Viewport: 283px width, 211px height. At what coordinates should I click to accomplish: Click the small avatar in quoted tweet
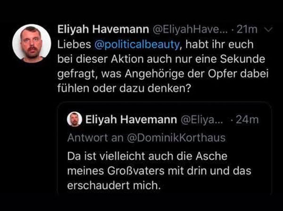coord(75,119)
